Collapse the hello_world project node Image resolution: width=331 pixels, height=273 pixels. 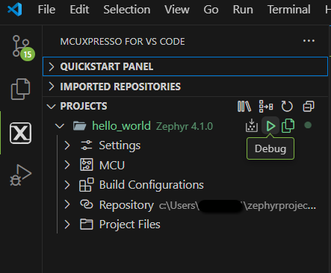tap(60, 126)
